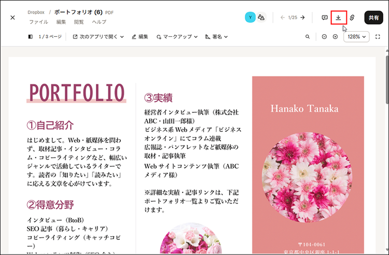Expand the 署名 dropdown
The height and width of the screenshot is (255, 389).
coord(216,37)
